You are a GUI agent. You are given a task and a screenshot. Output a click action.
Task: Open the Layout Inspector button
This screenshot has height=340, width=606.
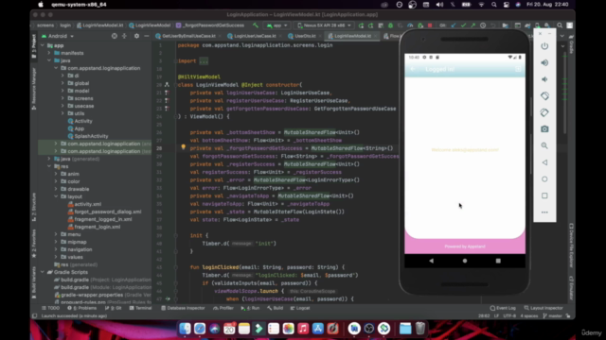[x=544, y=308]
